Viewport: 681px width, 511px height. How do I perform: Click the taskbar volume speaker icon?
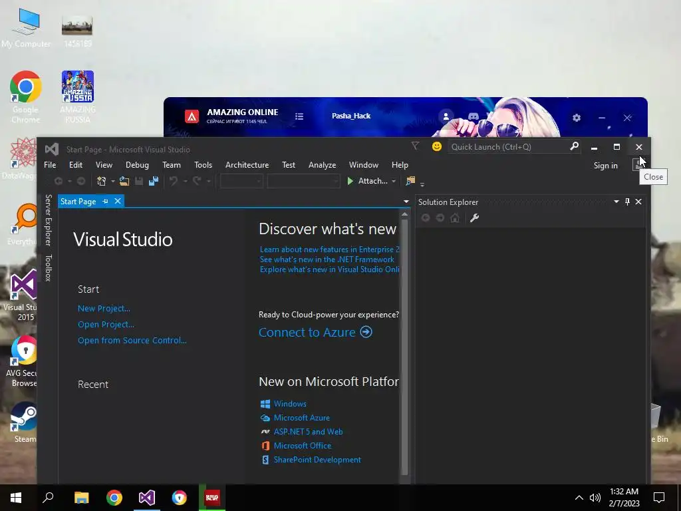tap(595, 498)
